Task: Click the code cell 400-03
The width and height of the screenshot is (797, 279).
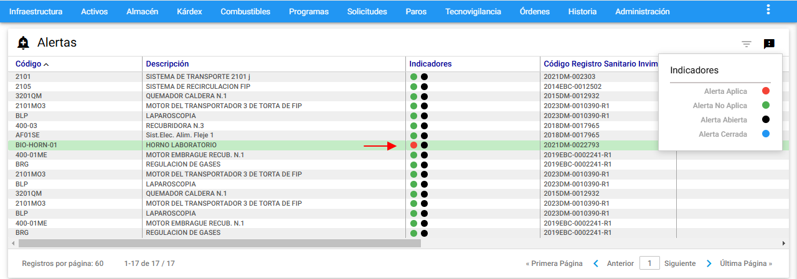Action: coord(26,126)
